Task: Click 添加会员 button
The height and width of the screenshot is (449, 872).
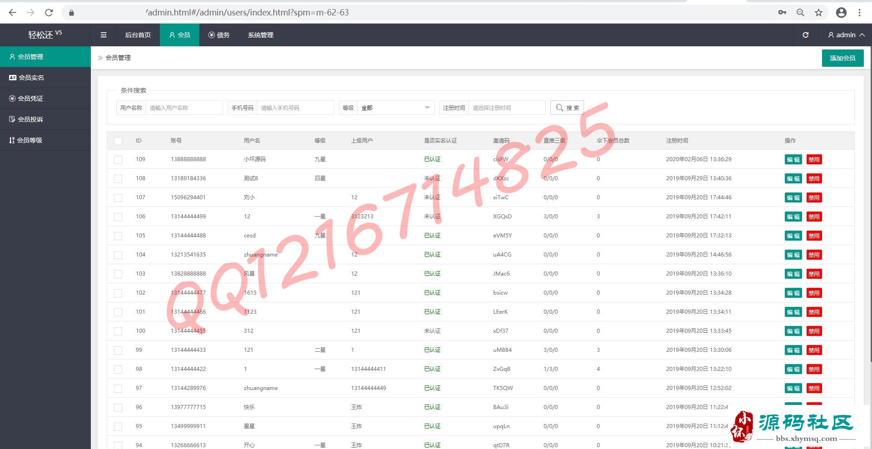Action: pos(842,58)
